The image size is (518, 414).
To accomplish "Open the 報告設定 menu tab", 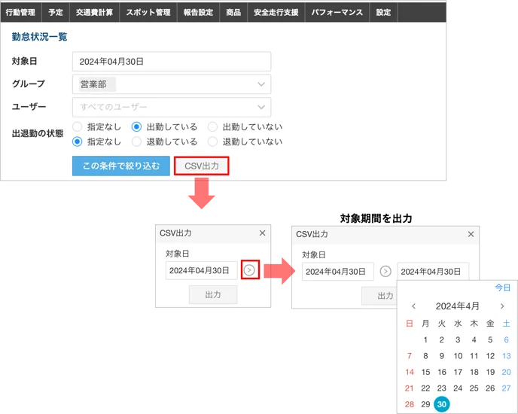I will click(x=198, y=13).
